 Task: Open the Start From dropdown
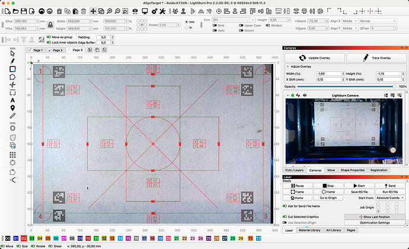[x=390, y=198]
